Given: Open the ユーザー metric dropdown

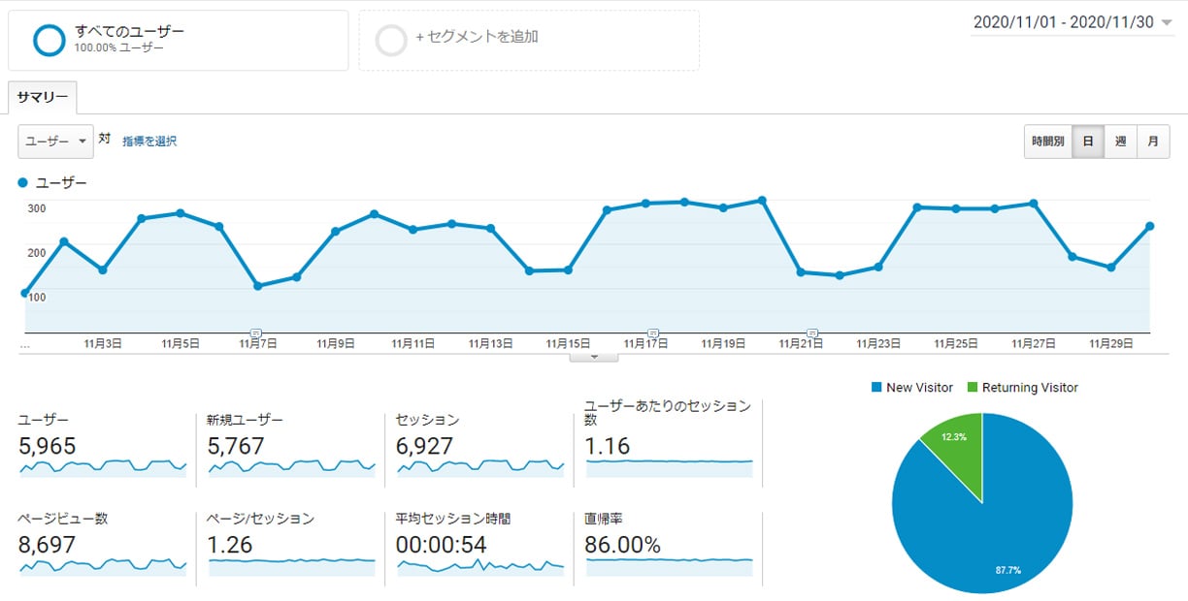Looking at the screenshot, I should (x=54, y=142).
